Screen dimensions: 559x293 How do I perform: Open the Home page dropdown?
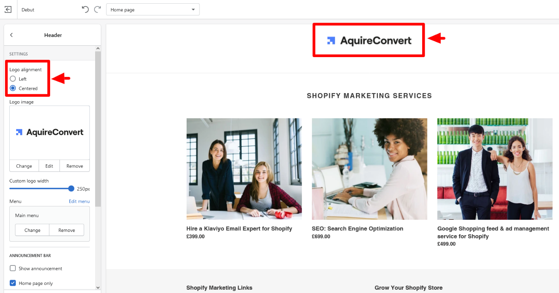pyautogui.click(x=153, y=10)
